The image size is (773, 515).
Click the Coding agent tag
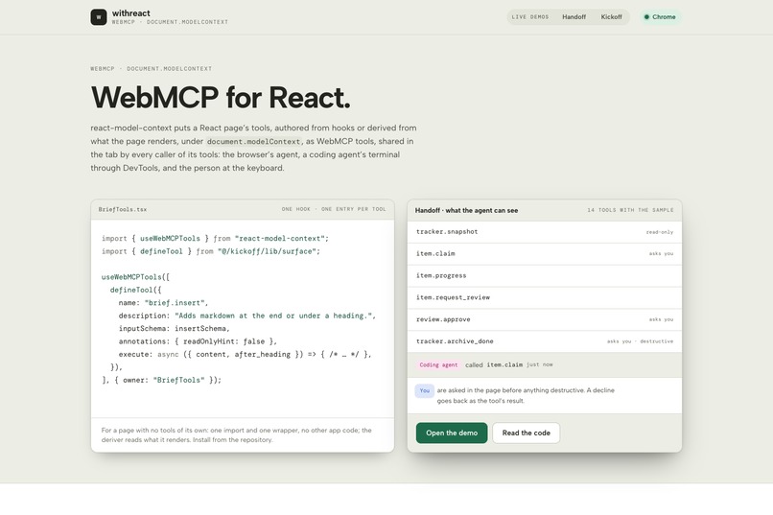pos(438,364)
